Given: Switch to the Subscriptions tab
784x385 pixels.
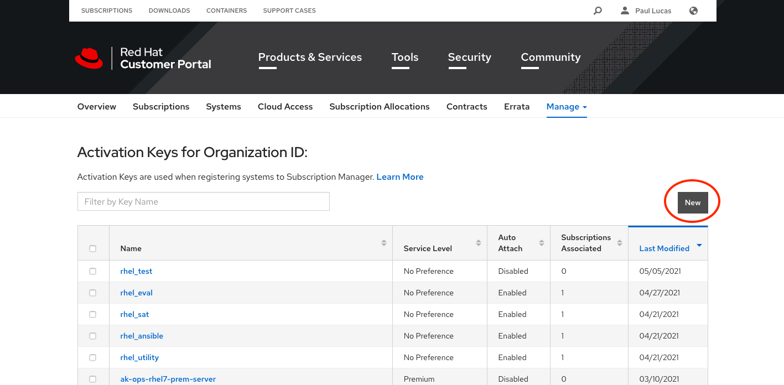Looking at the screenshot, I should pyautogui.click(x=161, y=106).
